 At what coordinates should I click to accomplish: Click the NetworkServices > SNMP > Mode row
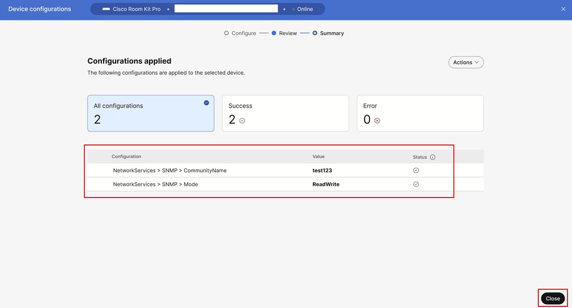(x=286, y=184)
